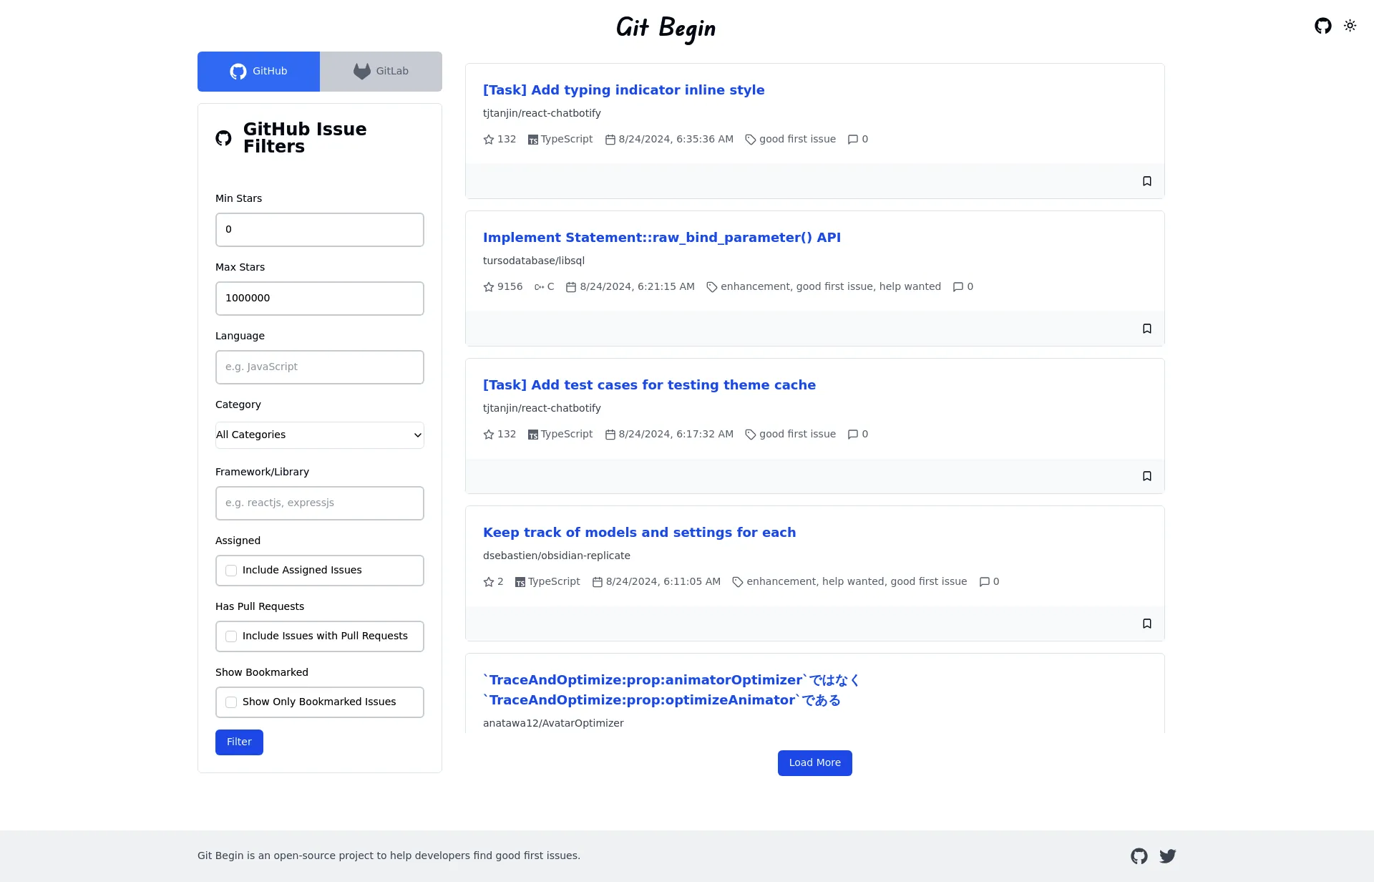Click the bookmark icon on second issue
The width and height of the screenshot is (1374, 882).
[1146, 328]
